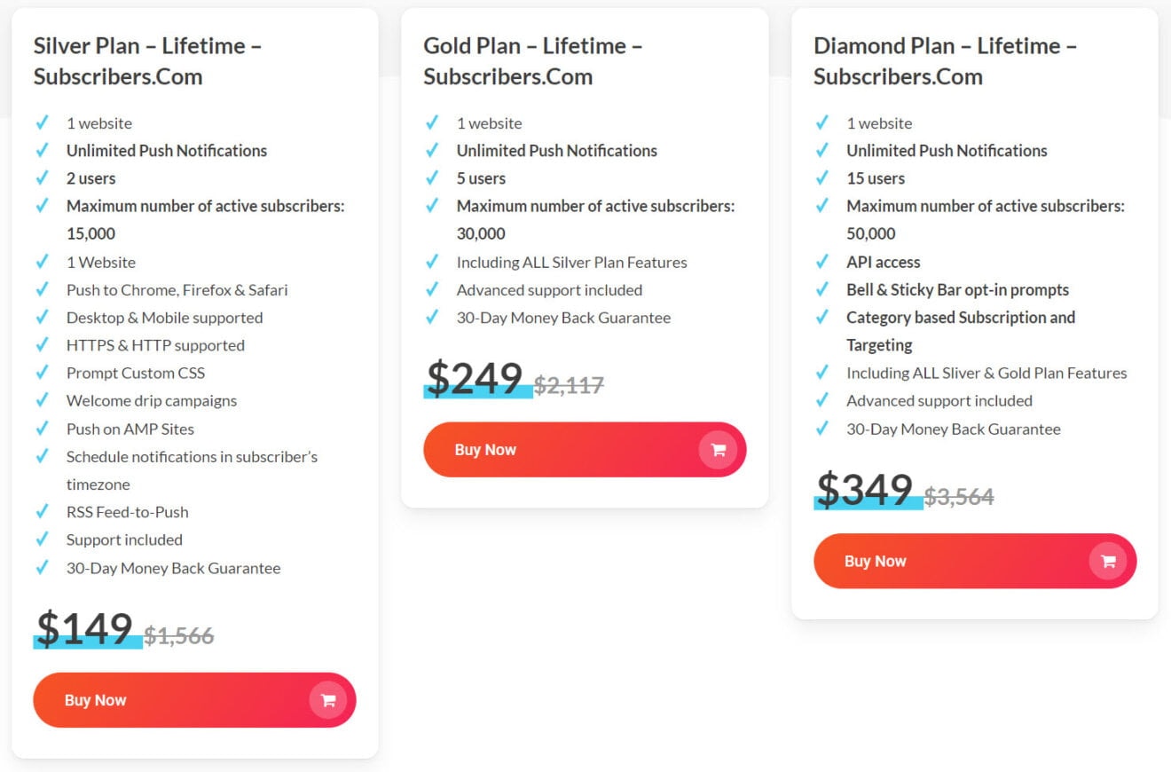Viewport: 1171px width, 772px height.
Task: Open the Silver Plan Lifetime title link
Action: pyautogui.click(x=146, y=60)
